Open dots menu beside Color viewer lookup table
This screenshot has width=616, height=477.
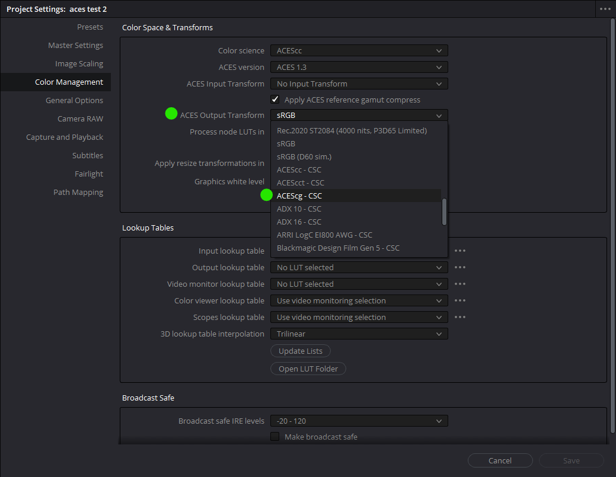(x=459, y=300)
